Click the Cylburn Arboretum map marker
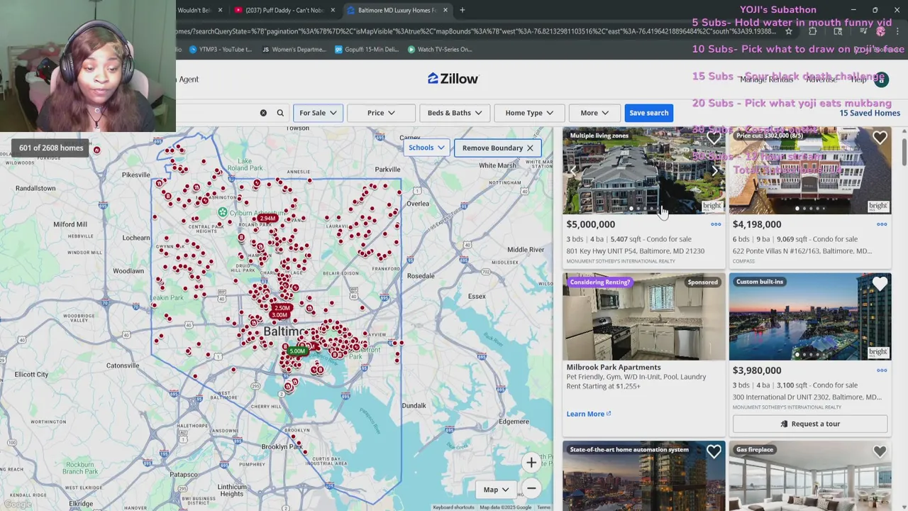The width and height of the screenshot is (908, 511). pos(223,212)
